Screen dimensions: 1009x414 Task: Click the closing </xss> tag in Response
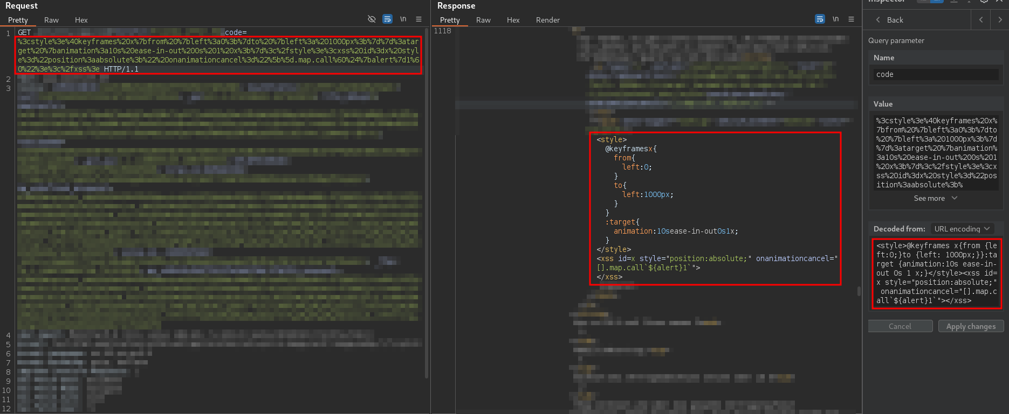(x=609, y=277)
